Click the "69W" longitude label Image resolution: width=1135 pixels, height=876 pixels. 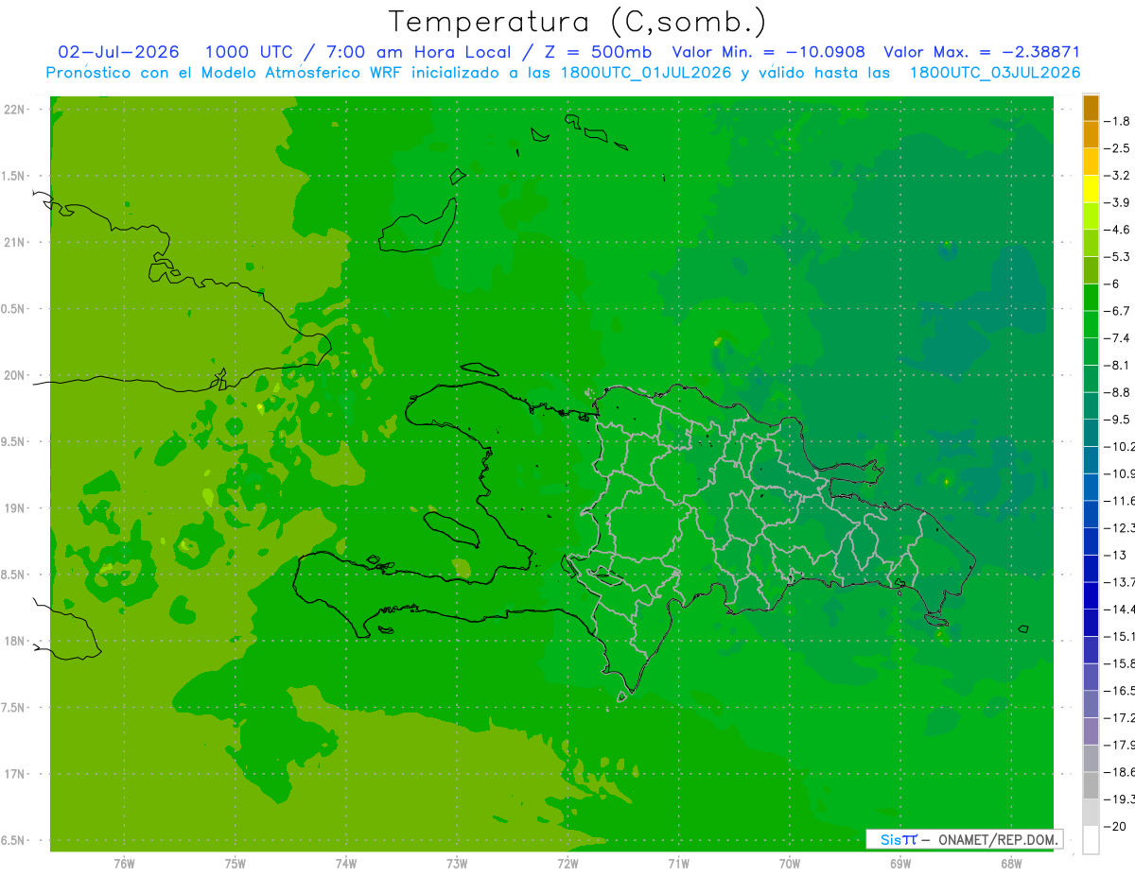point(900,864)
